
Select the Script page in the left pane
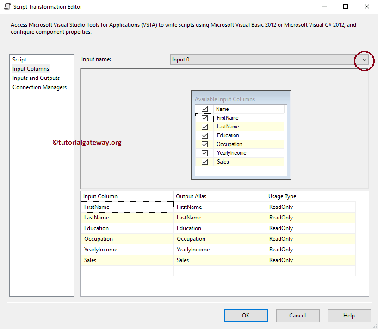(19, 59)
